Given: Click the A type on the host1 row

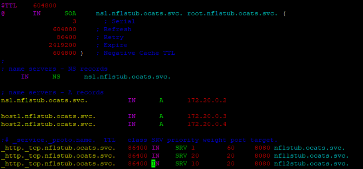Looking at the screenshot, I should (161, 116).
